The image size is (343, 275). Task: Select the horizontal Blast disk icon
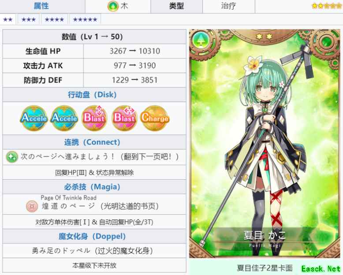tap(124, 118)
